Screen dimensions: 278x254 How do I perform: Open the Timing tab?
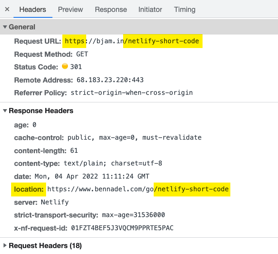click(x=185, y=10)
